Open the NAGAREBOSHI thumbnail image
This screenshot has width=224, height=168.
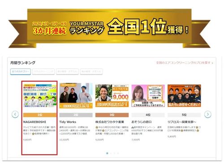pos(40,95)
